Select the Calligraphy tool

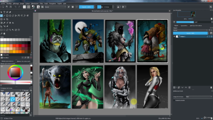pyautogui.click(x=10, y=12)
